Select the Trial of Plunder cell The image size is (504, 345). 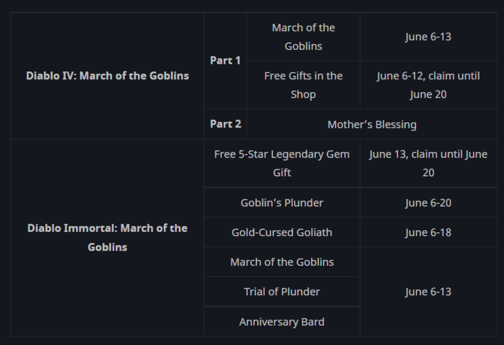282,292
